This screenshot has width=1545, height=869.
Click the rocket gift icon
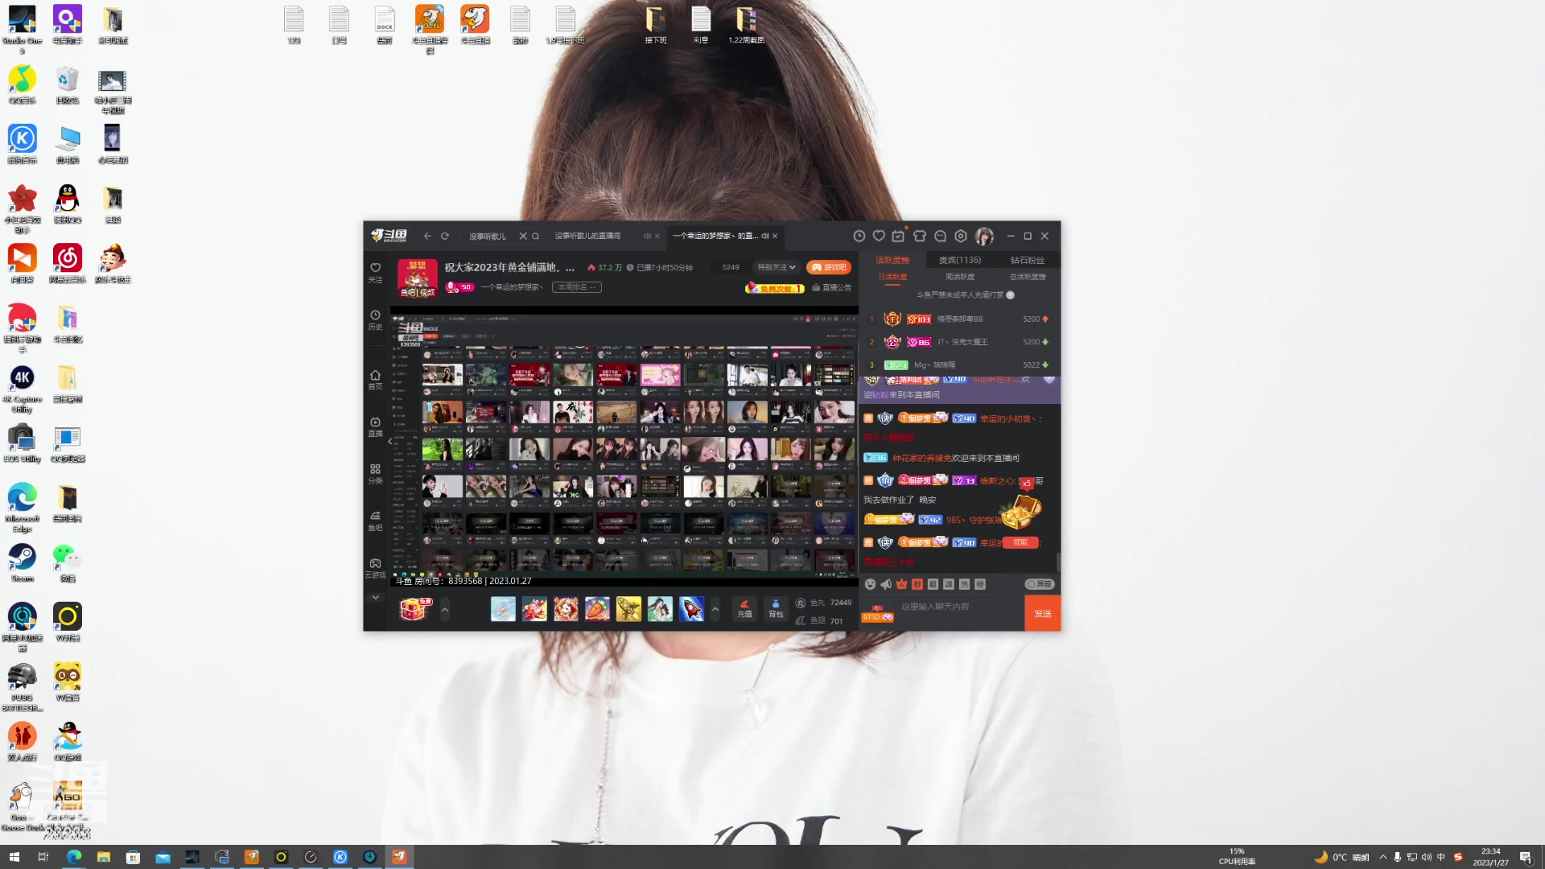(691, 609)
